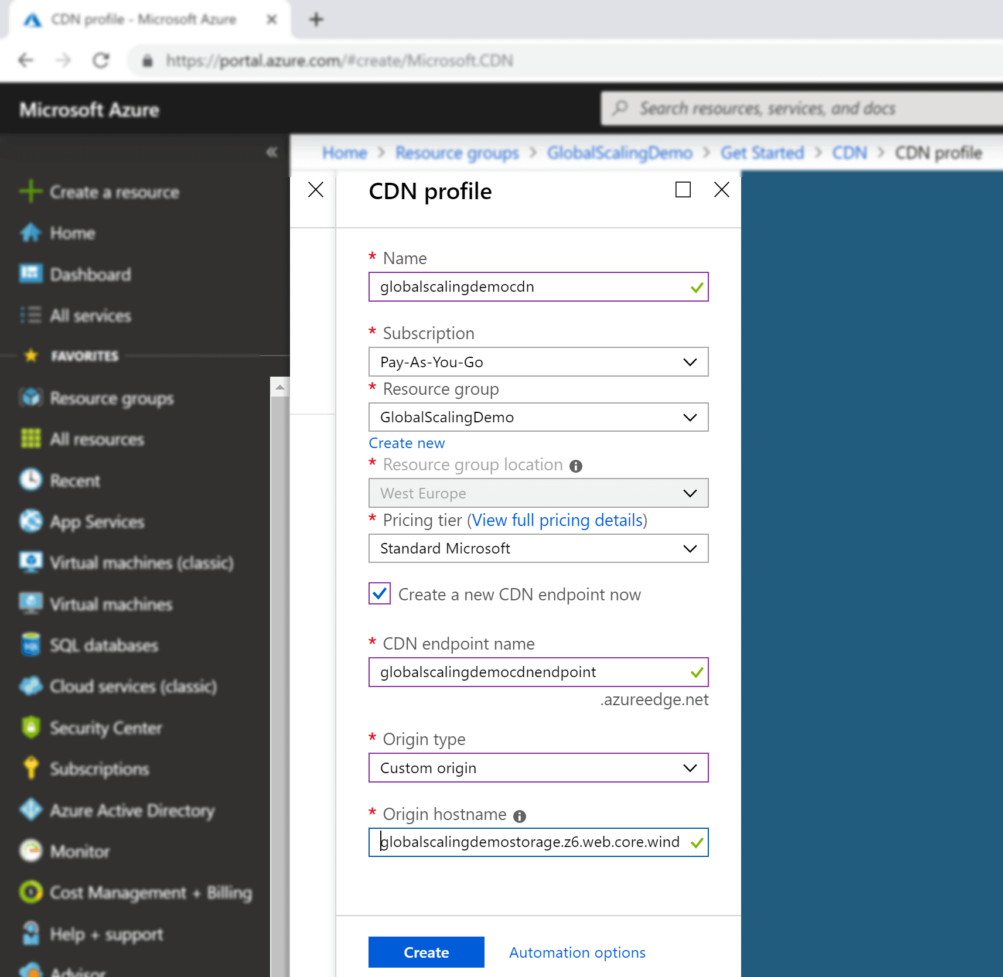Open All services list icon
Viewport: 1003px width, 977px height.
(x=30, y=315)
